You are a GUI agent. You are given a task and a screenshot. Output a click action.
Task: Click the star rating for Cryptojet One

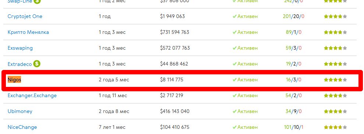(x=335, y=17)
